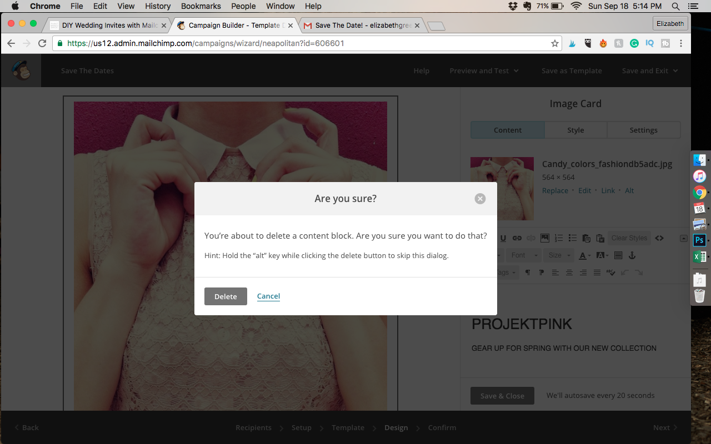Switch to Save The Date! Gmail tab

[362, 26]
